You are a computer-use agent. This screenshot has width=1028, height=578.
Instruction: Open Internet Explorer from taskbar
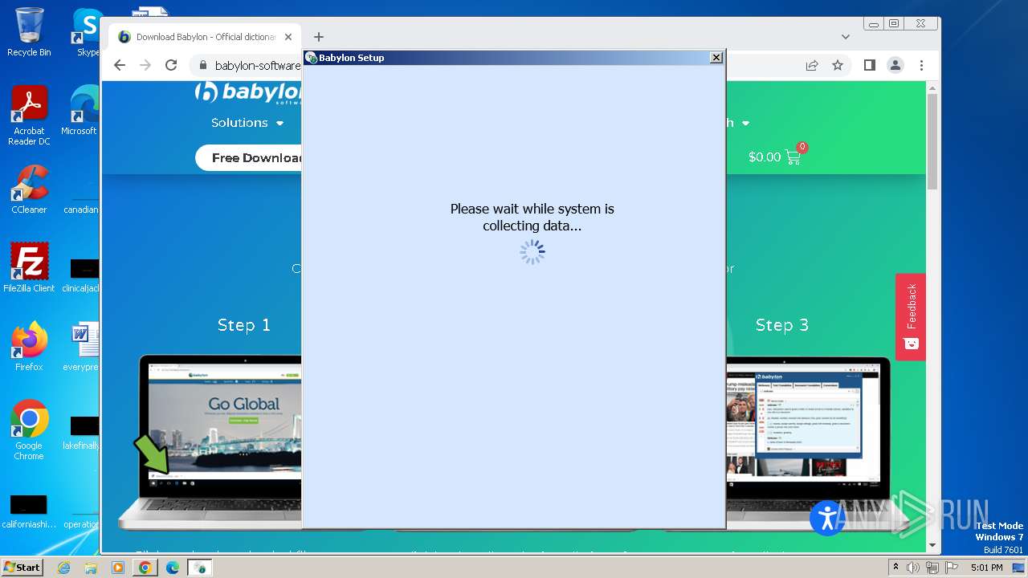63,568
